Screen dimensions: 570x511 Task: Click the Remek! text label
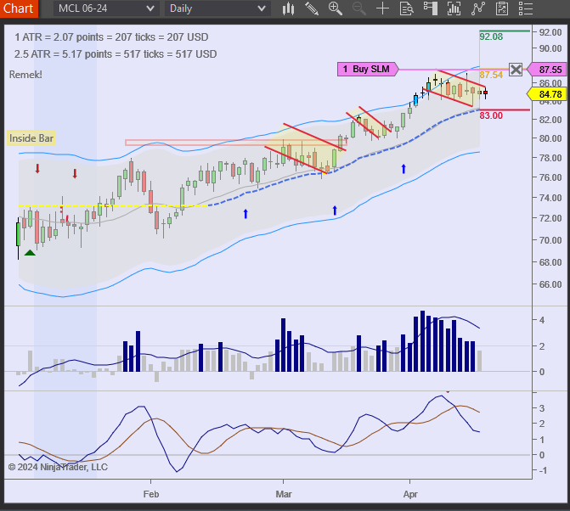(25, 75)
